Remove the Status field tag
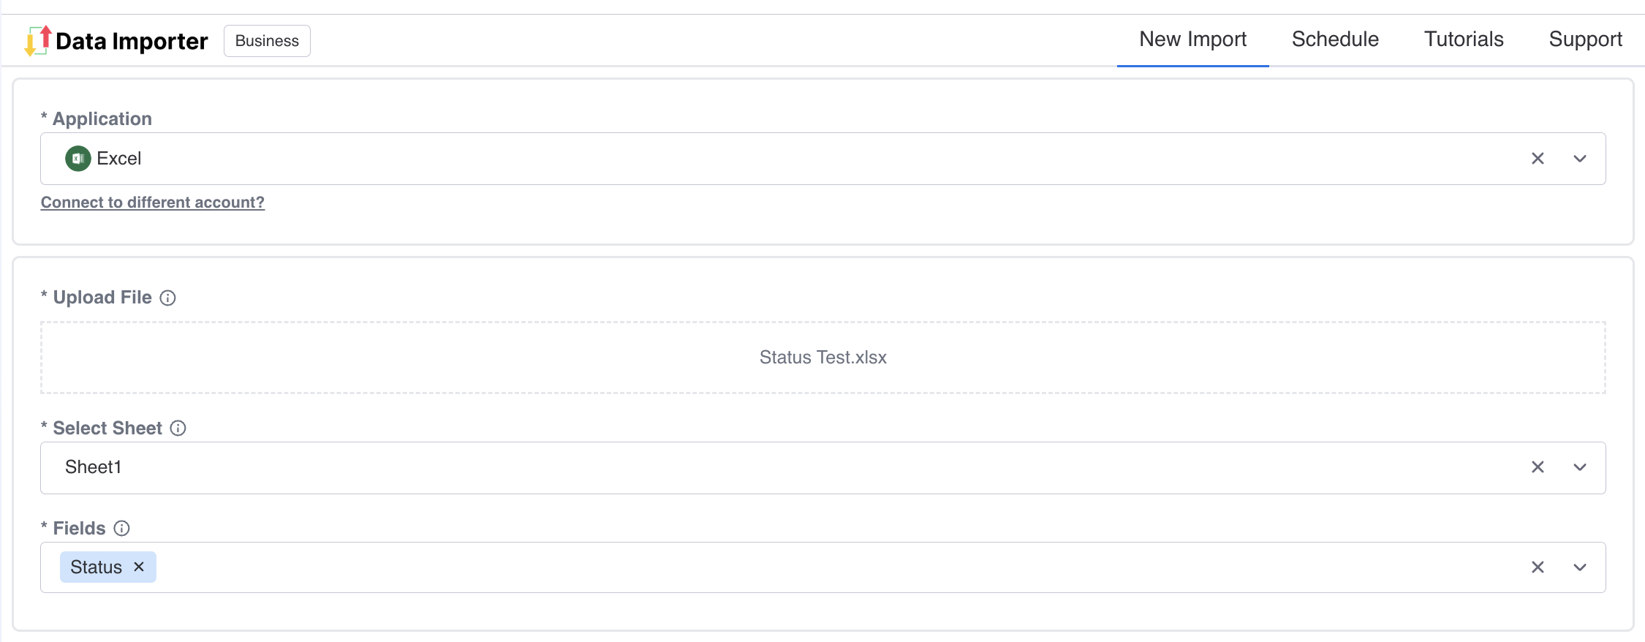 coord(139,567)
